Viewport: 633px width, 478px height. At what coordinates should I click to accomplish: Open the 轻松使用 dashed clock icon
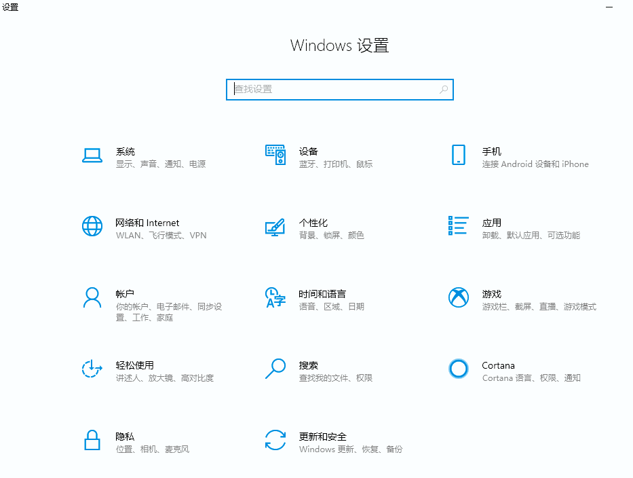click(92, 369)
